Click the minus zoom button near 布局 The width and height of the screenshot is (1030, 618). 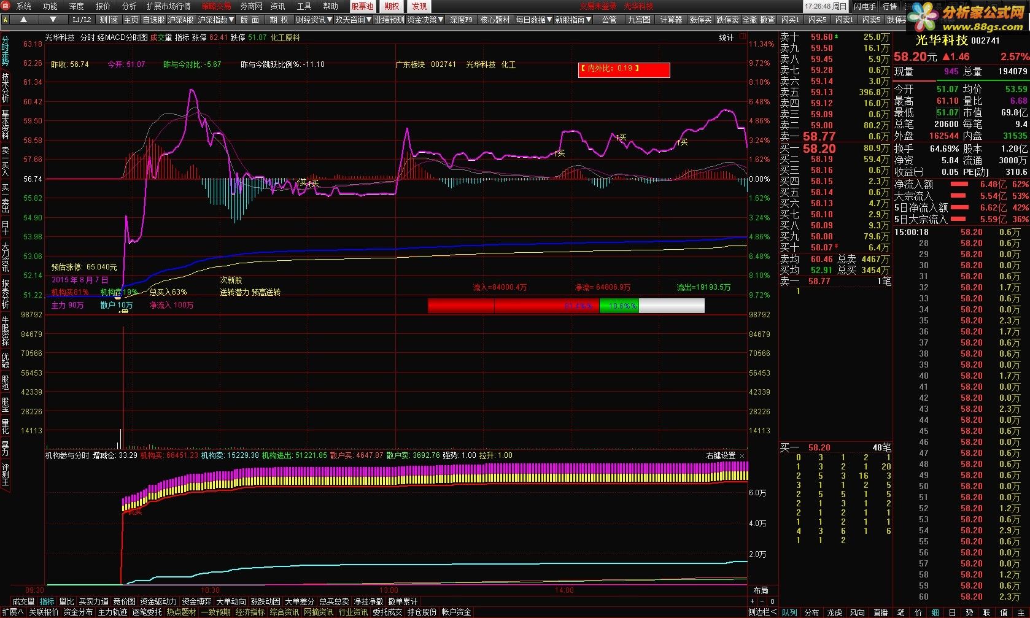click(x=762, y=601)
